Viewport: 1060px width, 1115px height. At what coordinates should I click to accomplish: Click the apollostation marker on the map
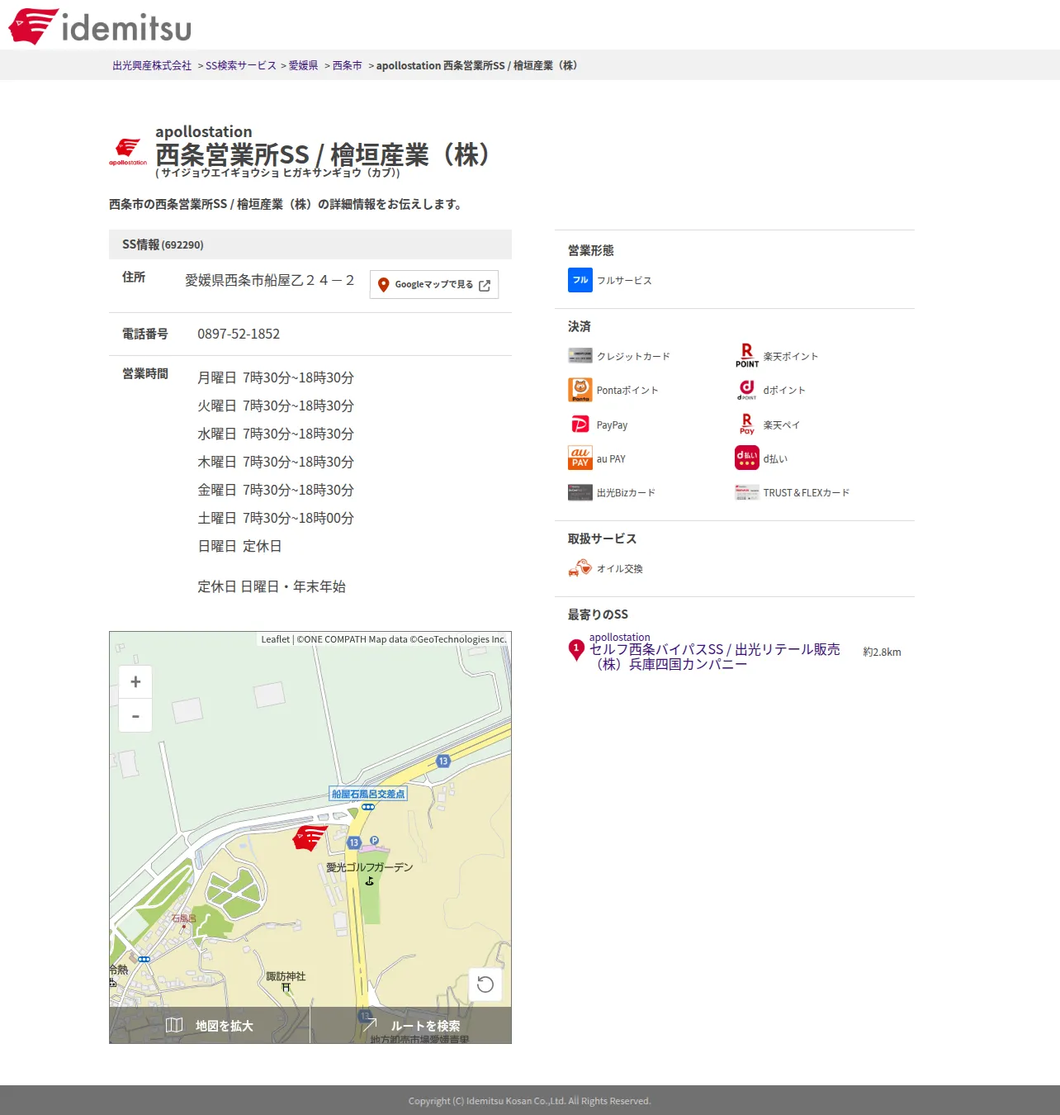click(310, 837)
